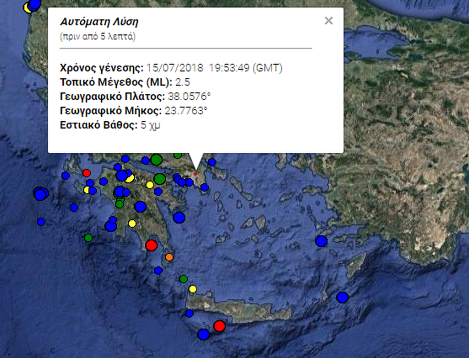This screenshot has height=358, width=469.
Task: Select the blue marker southeast of Crete
Action: click(342, 298)
